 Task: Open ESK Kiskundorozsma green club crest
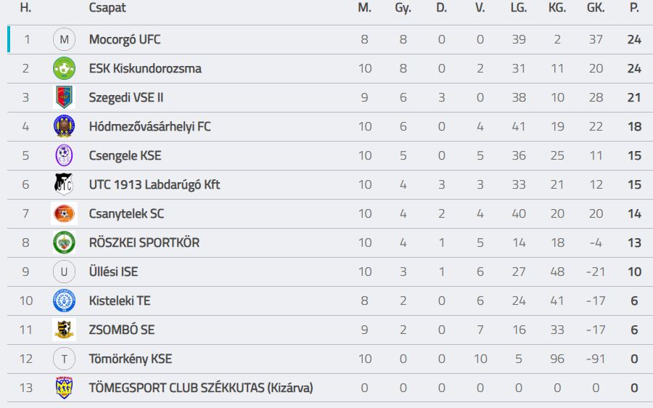[64, 68]
